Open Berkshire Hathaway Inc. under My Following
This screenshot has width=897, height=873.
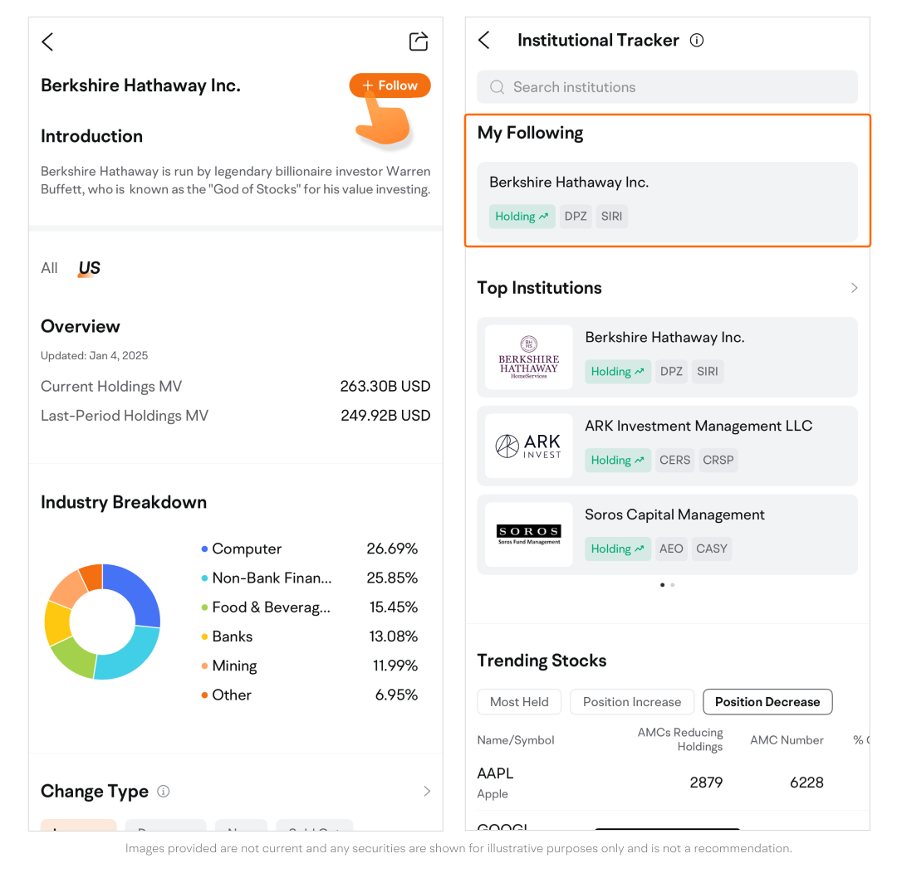tap(667, 202)
